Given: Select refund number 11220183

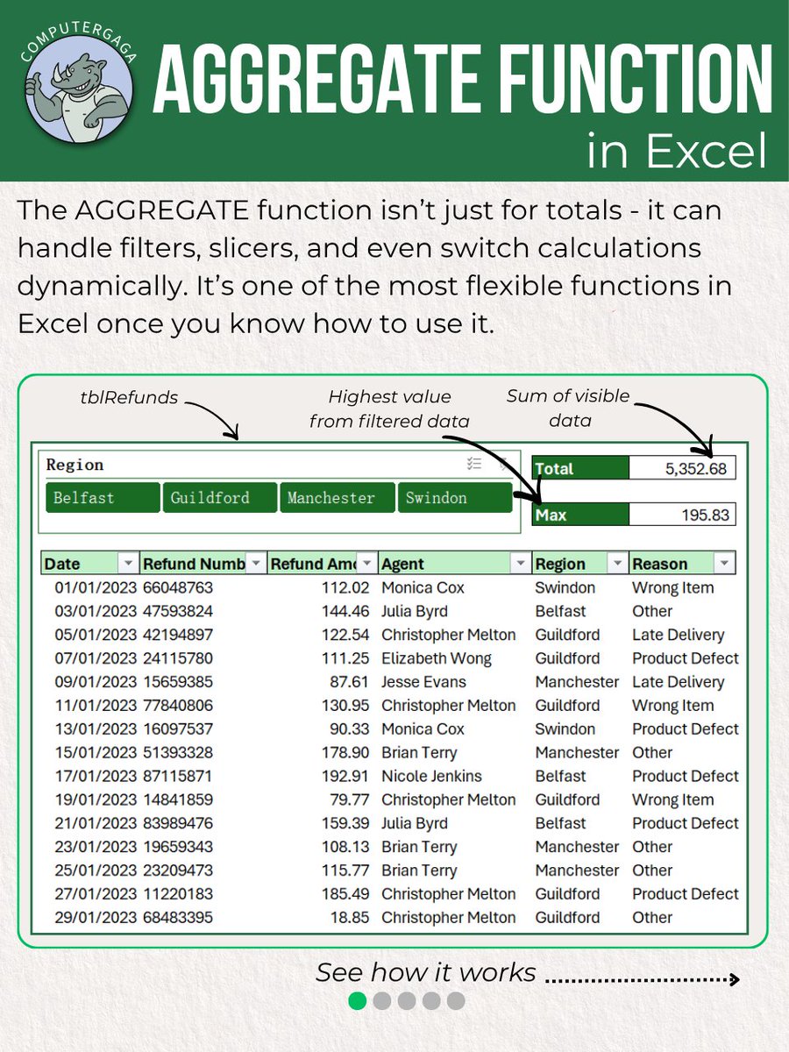Looking at the screenshot, I should (x=178, y=895).
